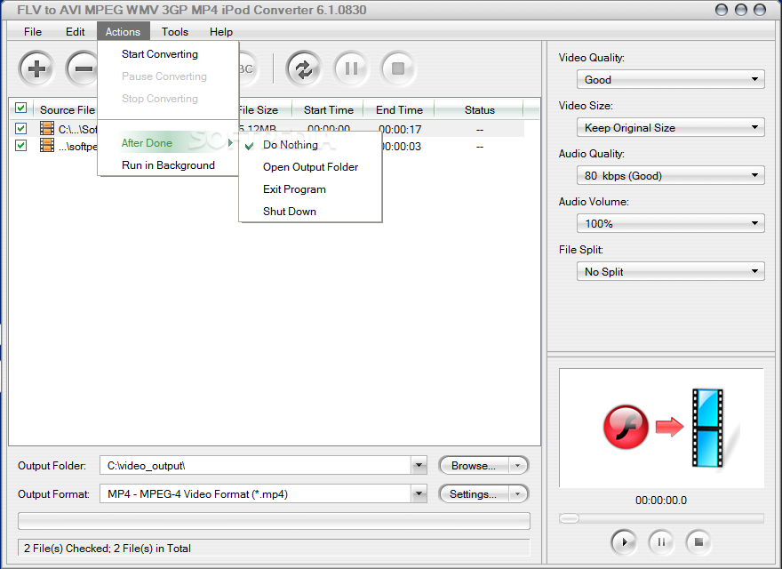The height and width of the screenshot is (569, 782).
Task: Click the status bar files checked text
Action: 108,548
